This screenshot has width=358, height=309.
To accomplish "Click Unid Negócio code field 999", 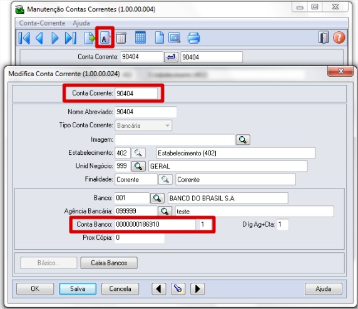I will (x=123, y=166).
